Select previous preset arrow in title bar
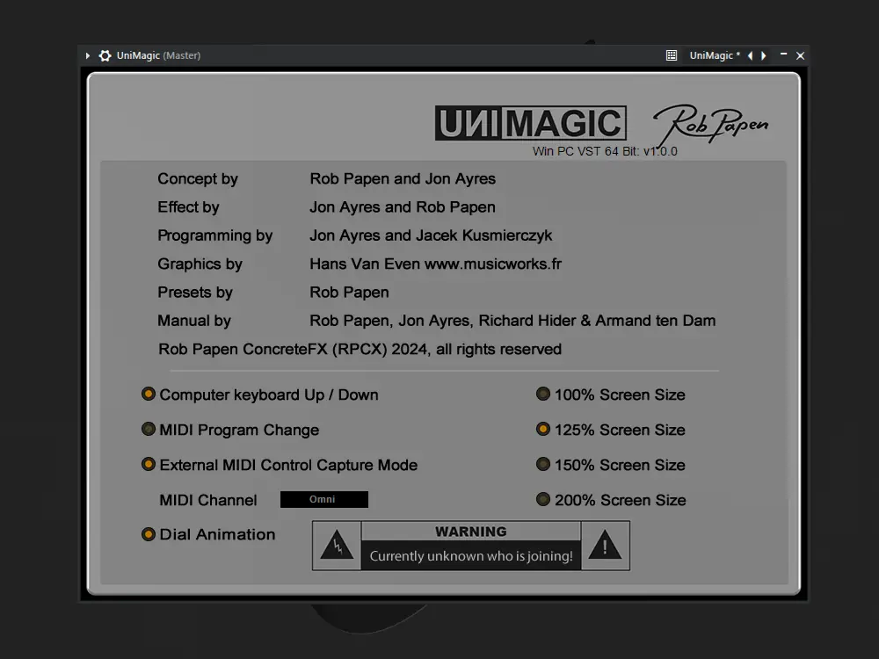The width and height of the screenshot is (879, 659). point(750,55)
